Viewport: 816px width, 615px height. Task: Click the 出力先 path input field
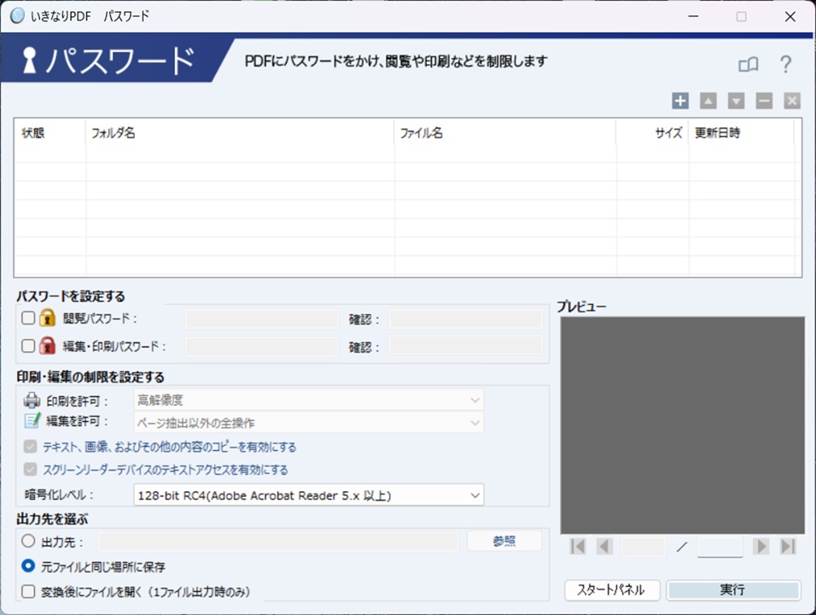coord(278,542)
